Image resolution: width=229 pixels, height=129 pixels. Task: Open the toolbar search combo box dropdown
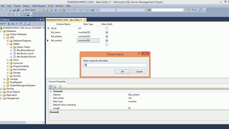183,10
